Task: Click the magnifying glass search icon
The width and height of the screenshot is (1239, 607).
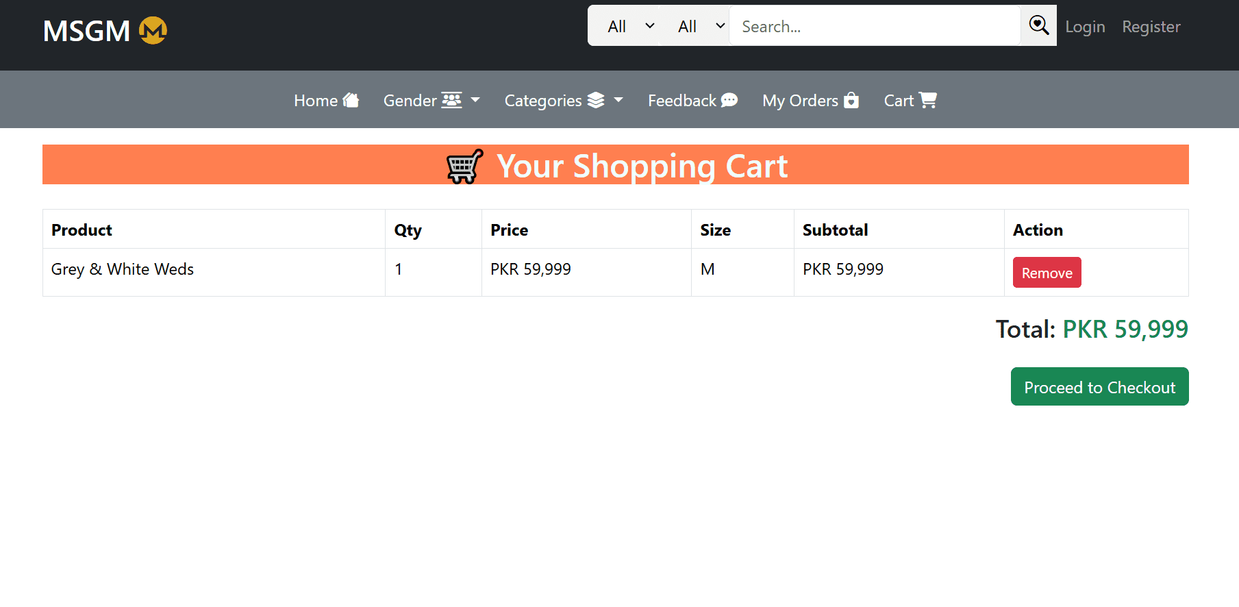Action: tap(1038, 26)
